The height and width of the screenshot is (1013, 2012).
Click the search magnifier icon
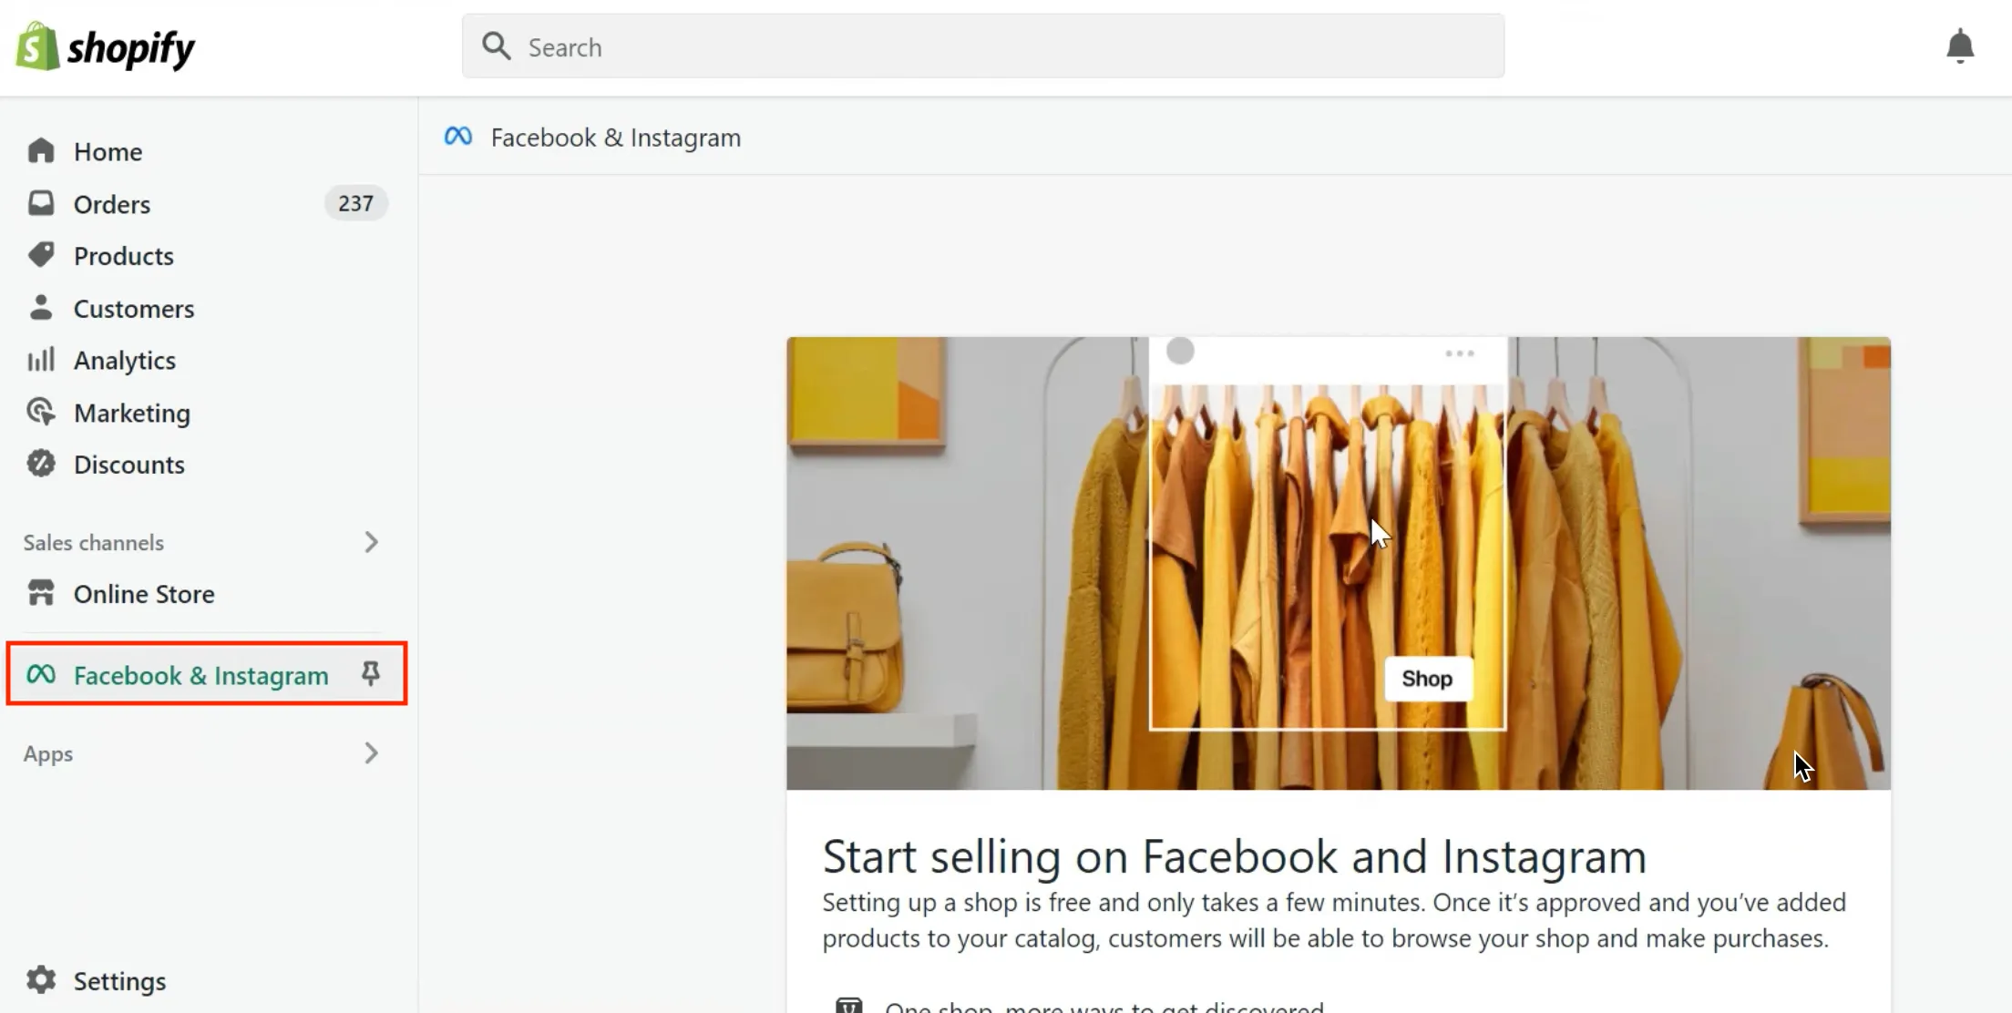[x=496, y=46]
